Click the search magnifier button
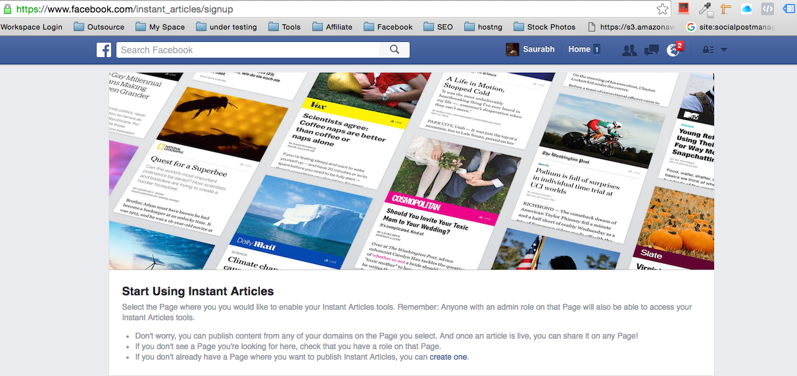 tap(395, 50)
